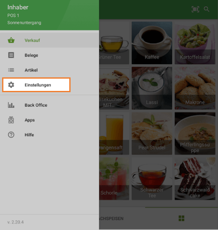The image size is (218, 230).
Task: Switch to the green grid view tab
Action: click(182, 218)
